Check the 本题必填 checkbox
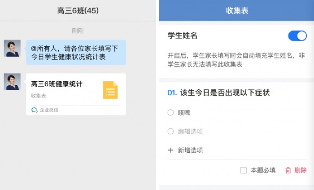The image size is (314, 190). pyautogui.click(x=243, y=170)
